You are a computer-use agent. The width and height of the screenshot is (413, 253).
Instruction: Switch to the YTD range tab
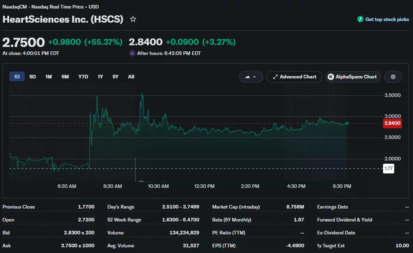point(83,77)
